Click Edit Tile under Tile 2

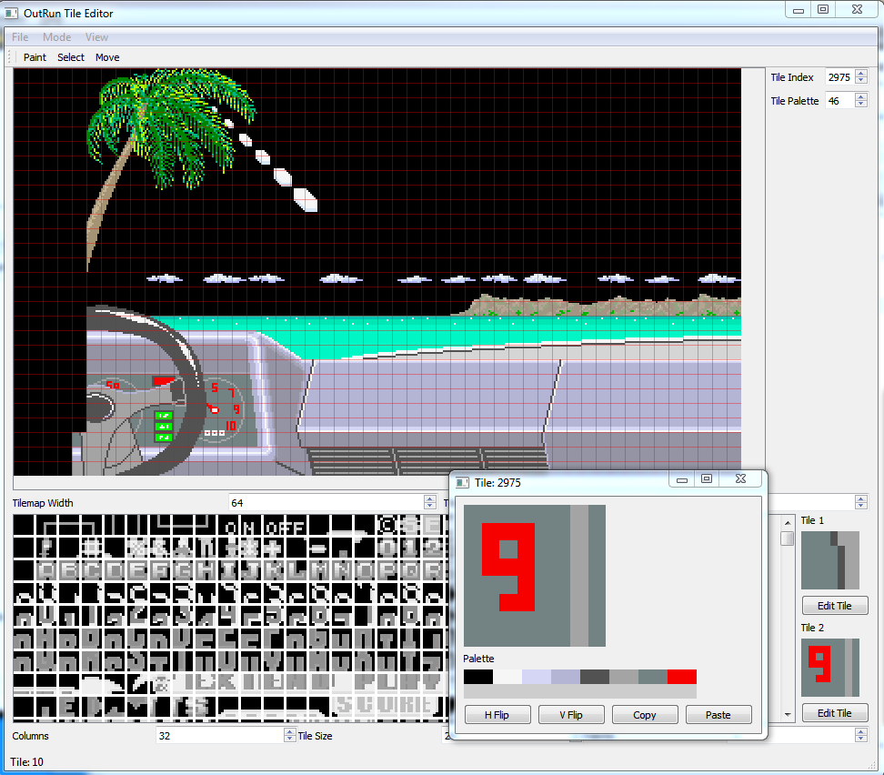[834, 713]
